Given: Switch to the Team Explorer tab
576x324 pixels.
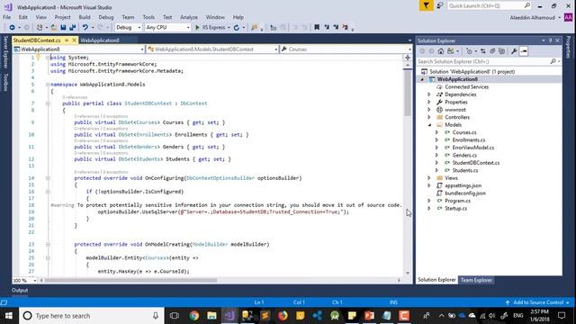Looking at the screenshot, I should [x=476, y=280].
